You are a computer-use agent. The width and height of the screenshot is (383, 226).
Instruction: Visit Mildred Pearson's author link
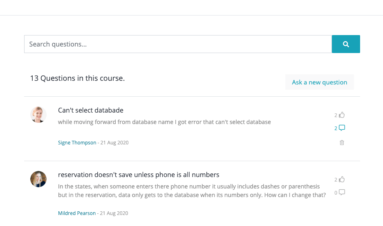point(77,213)
